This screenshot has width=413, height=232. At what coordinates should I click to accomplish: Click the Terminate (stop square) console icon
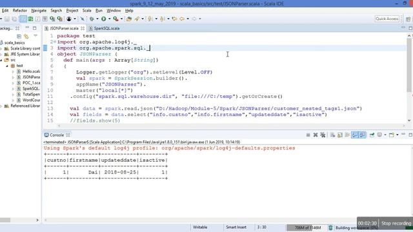[x=308, y=135]
